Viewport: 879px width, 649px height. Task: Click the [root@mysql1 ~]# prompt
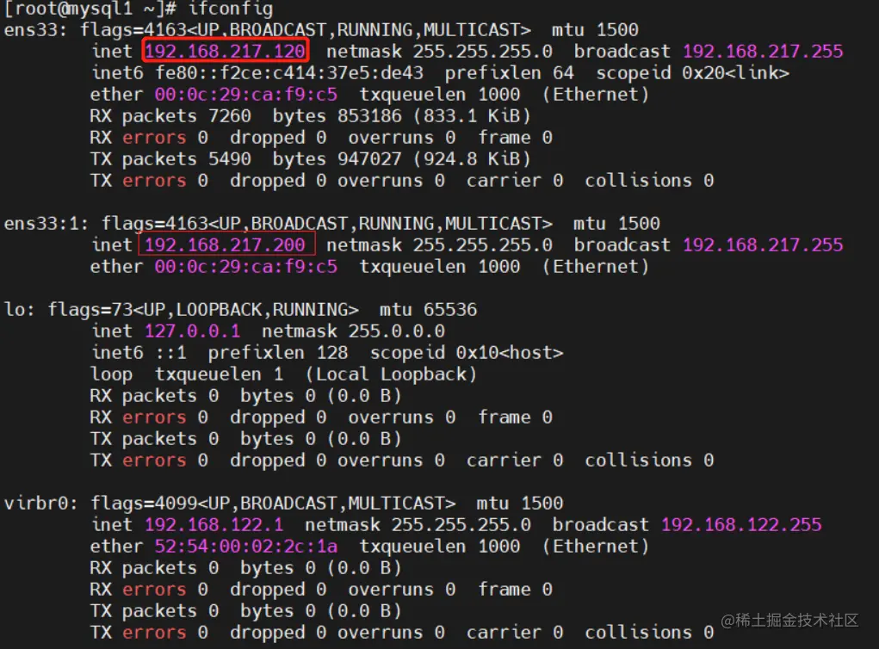click(90, 9)
